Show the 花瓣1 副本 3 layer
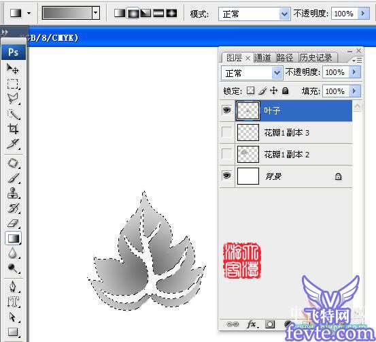 (227, 132)
